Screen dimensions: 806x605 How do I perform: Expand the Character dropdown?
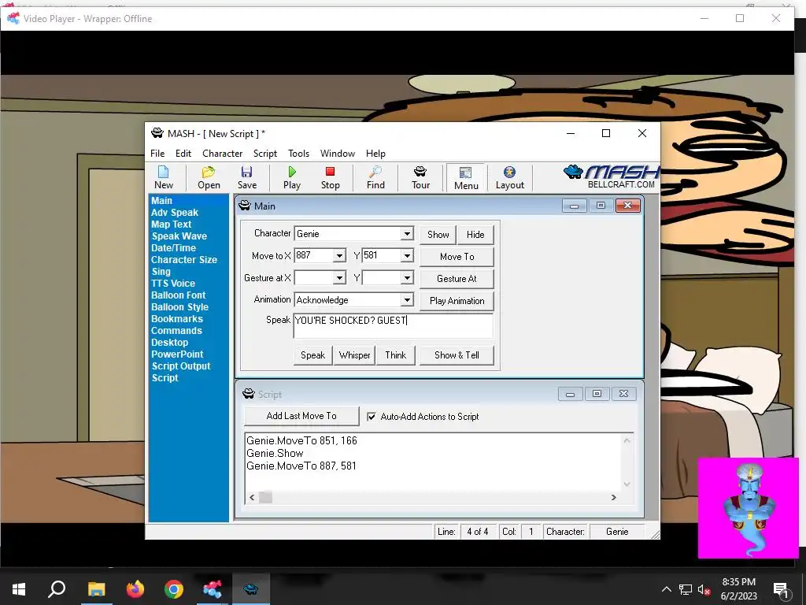click(x=407, y=233)
